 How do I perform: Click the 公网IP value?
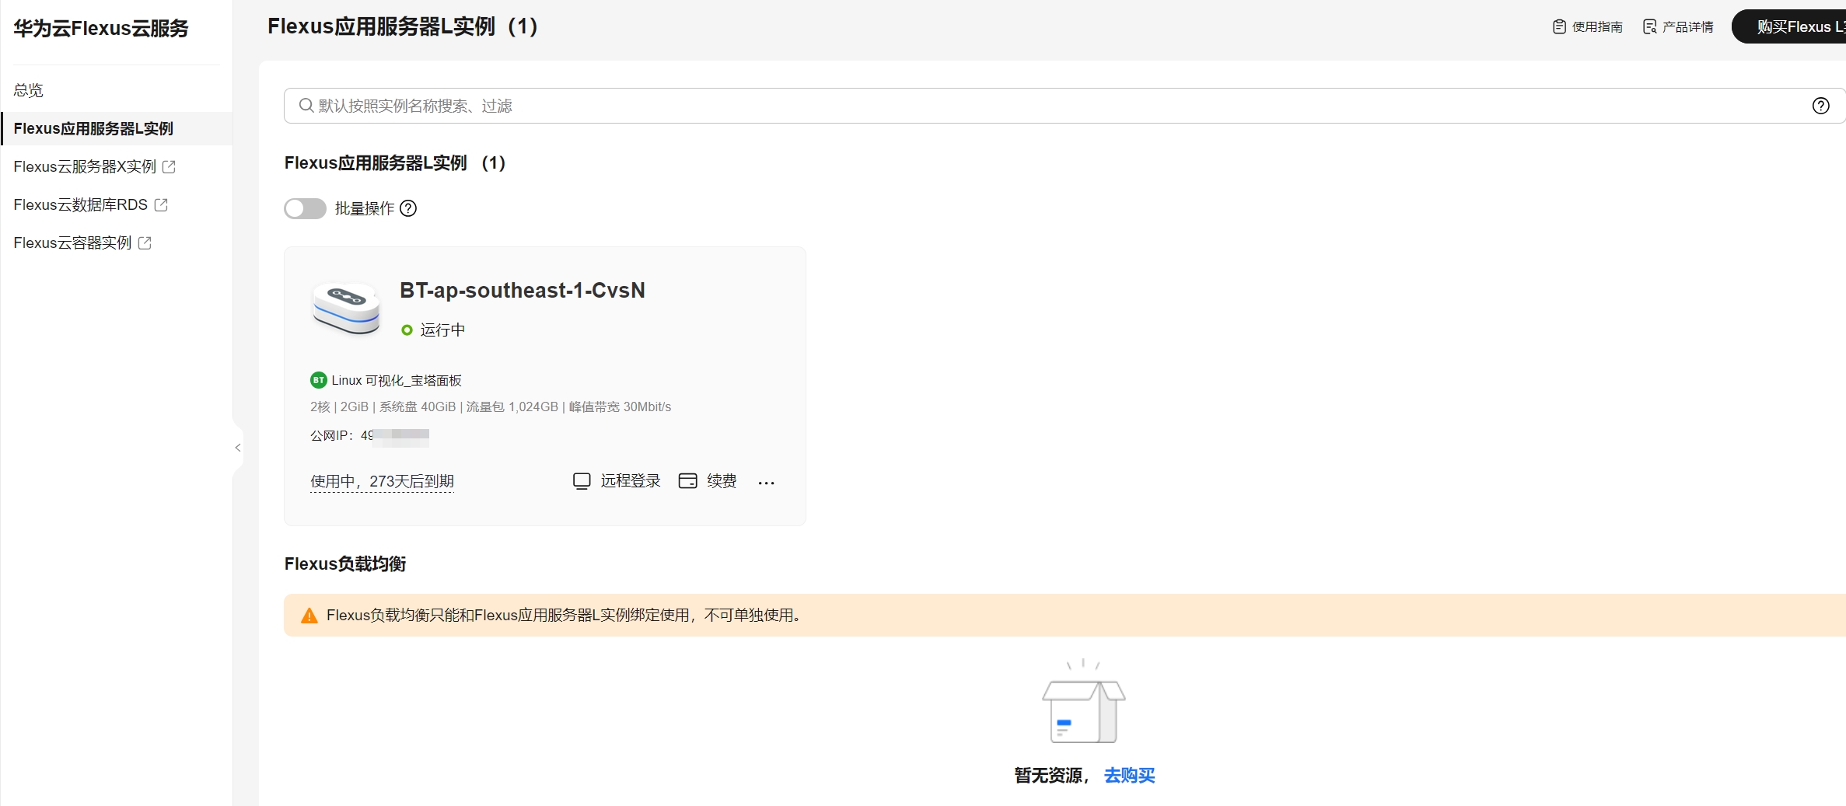click(395, 436)
